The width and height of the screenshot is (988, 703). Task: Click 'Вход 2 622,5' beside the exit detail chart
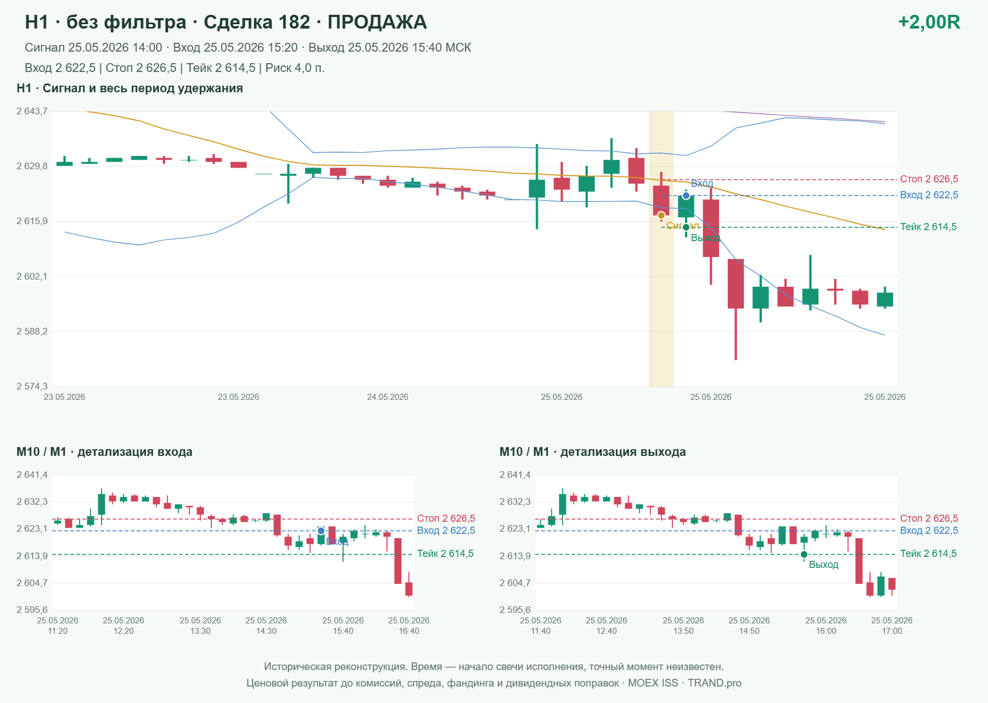929,531
